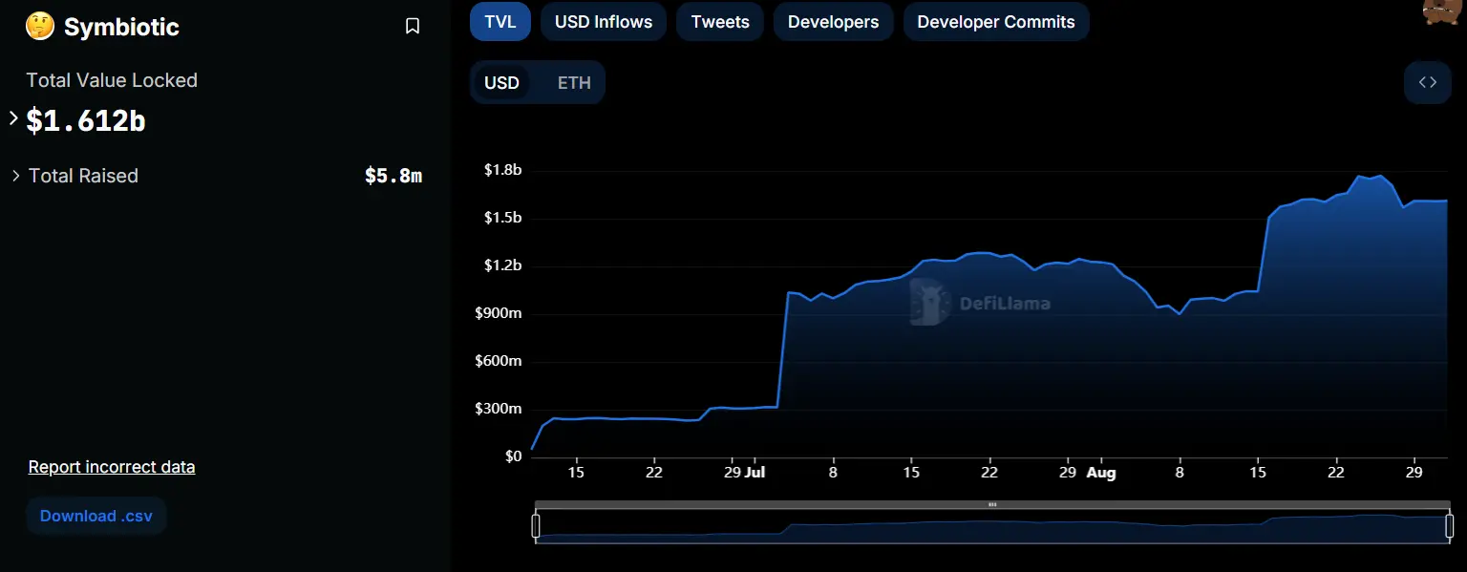The height and width of the screenshot is (572, 1467).
Task: Open the Report incorrect data link
Action: click(112, 466)
